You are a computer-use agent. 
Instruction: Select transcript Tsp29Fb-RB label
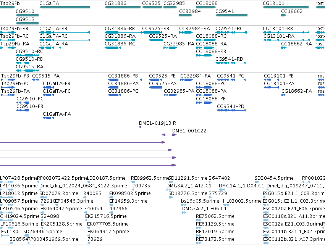[x=14, y=28]
